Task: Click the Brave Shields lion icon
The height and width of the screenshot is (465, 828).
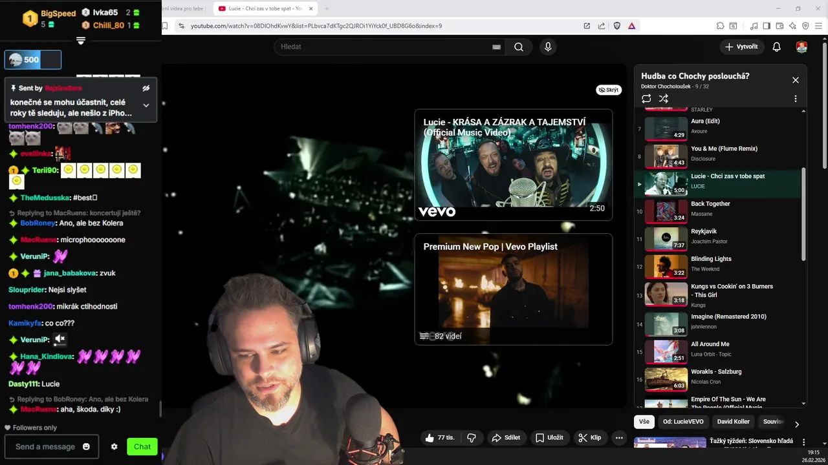Action: coord(616,26)
